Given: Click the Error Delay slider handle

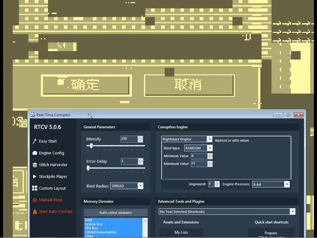Looking at the screenshot, I should tap(88, 168).
